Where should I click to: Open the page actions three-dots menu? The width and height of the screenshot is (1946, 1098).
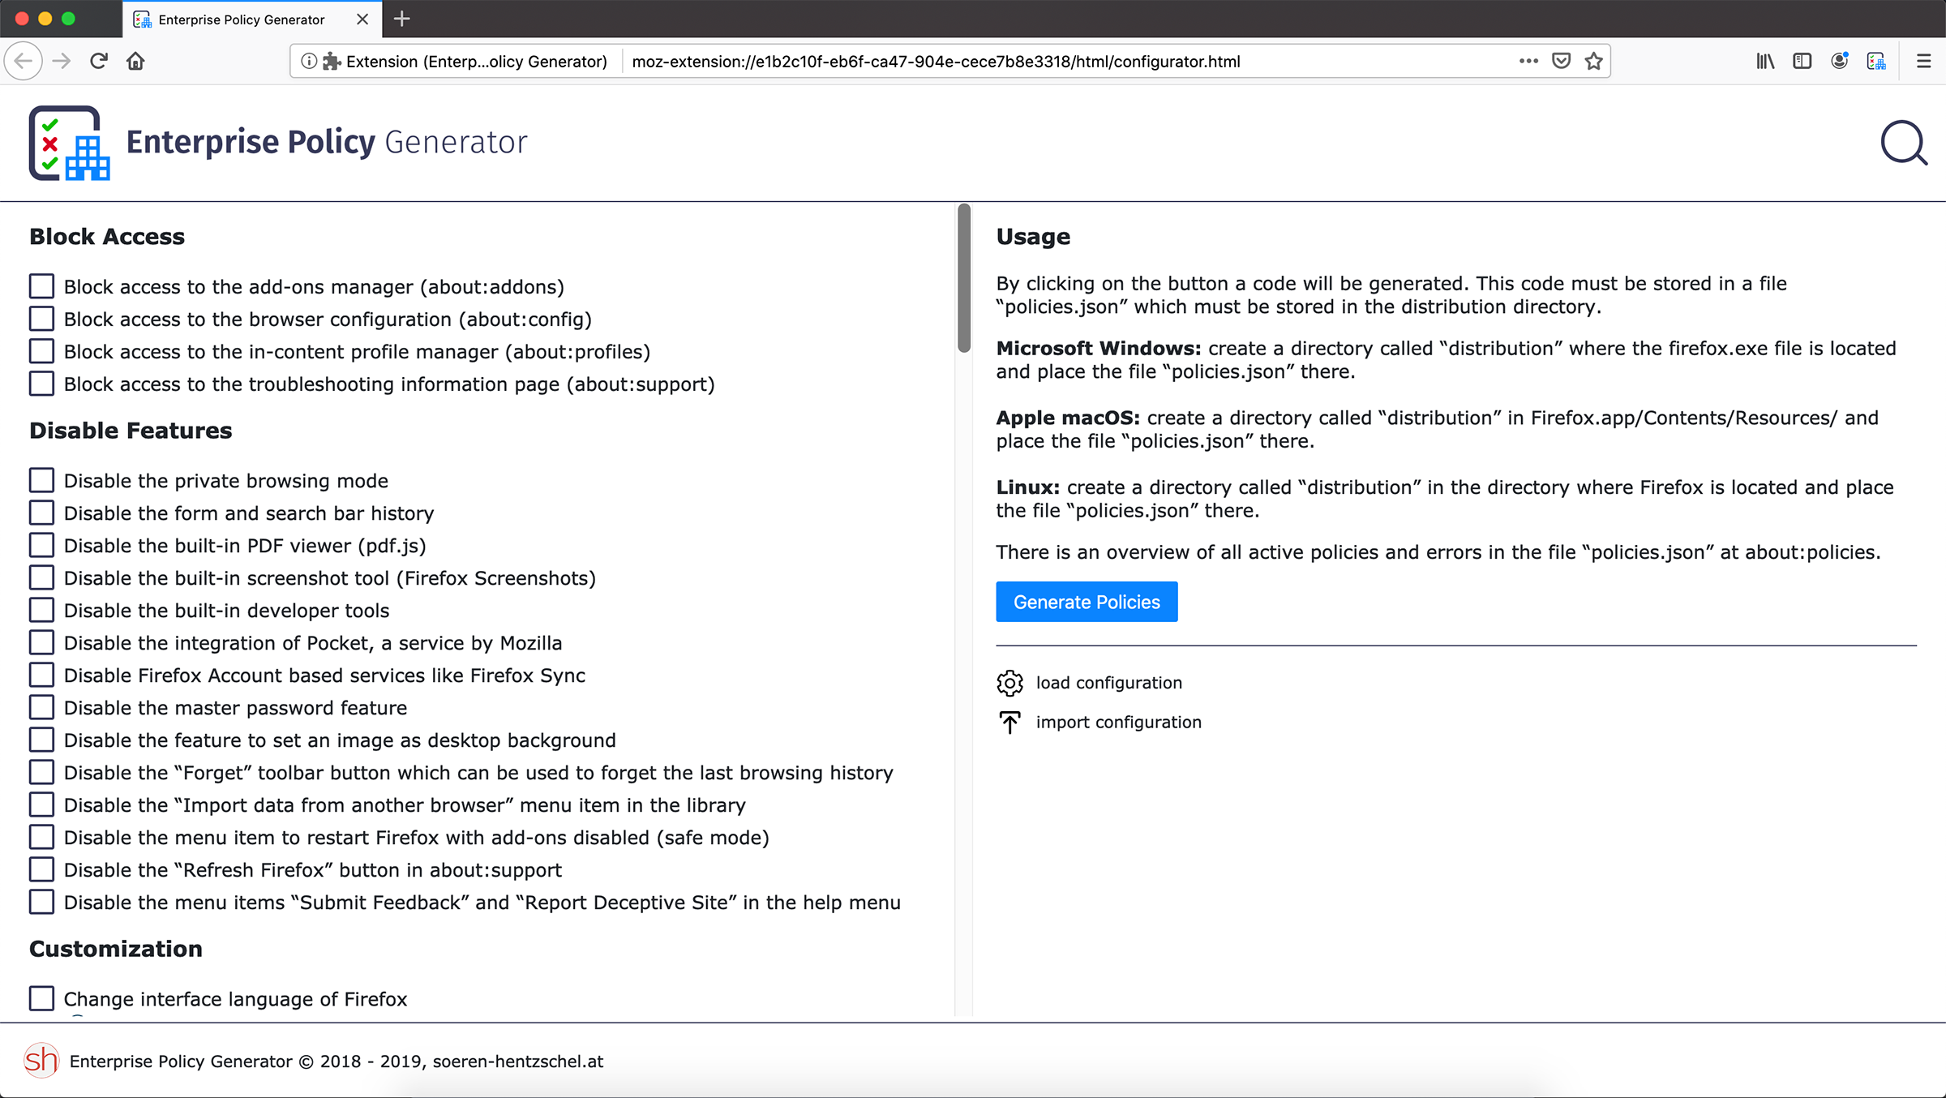point(1528,61)
